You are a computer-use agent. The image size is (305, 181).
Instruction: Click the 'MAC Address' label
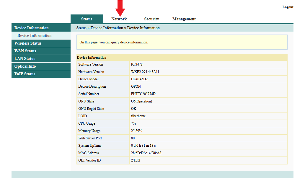89,153
